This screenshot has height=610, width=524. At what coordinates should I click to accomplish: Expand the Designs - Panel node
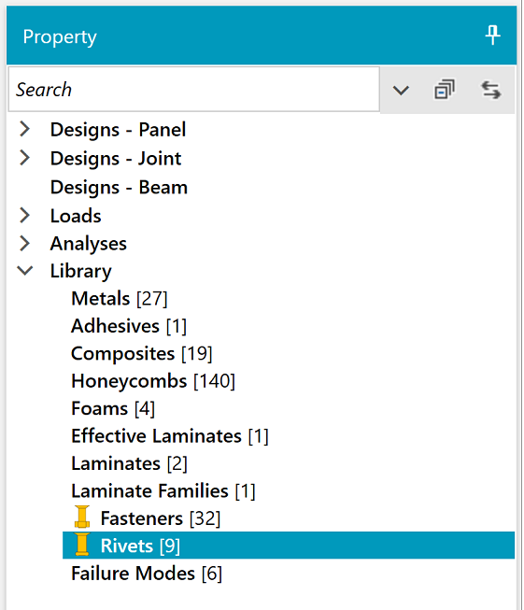[24, 129]
